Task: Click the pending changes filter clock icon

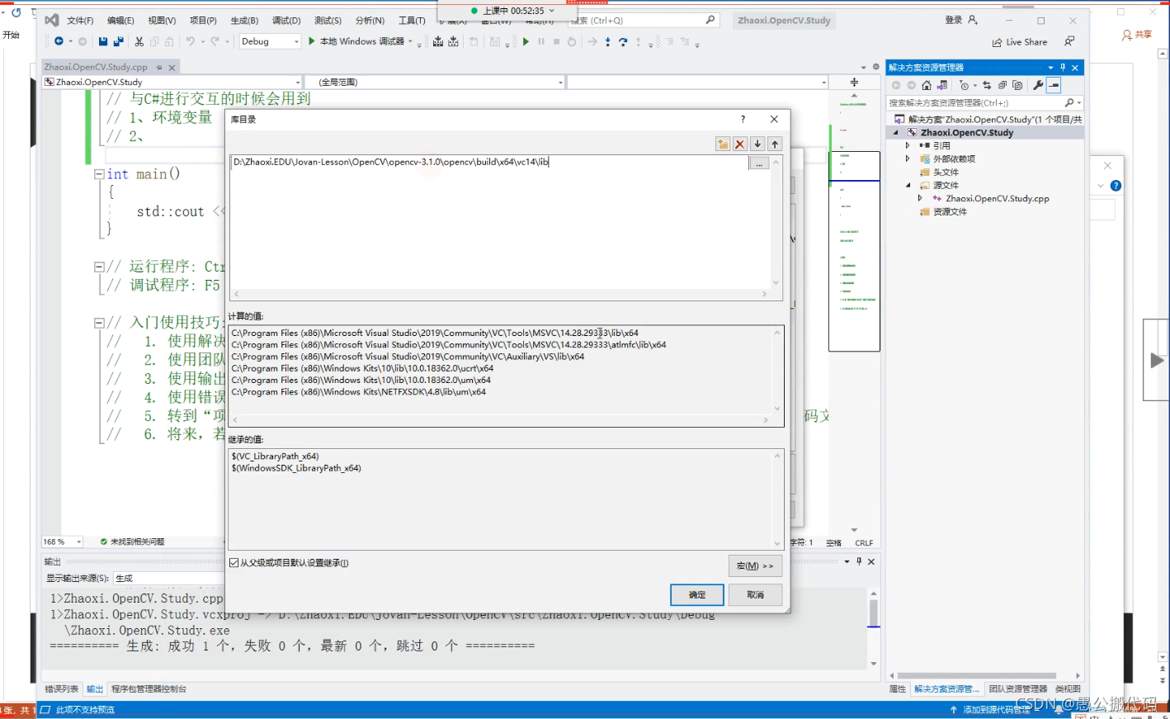Action: pyautogui.click(x=965, y=85)
